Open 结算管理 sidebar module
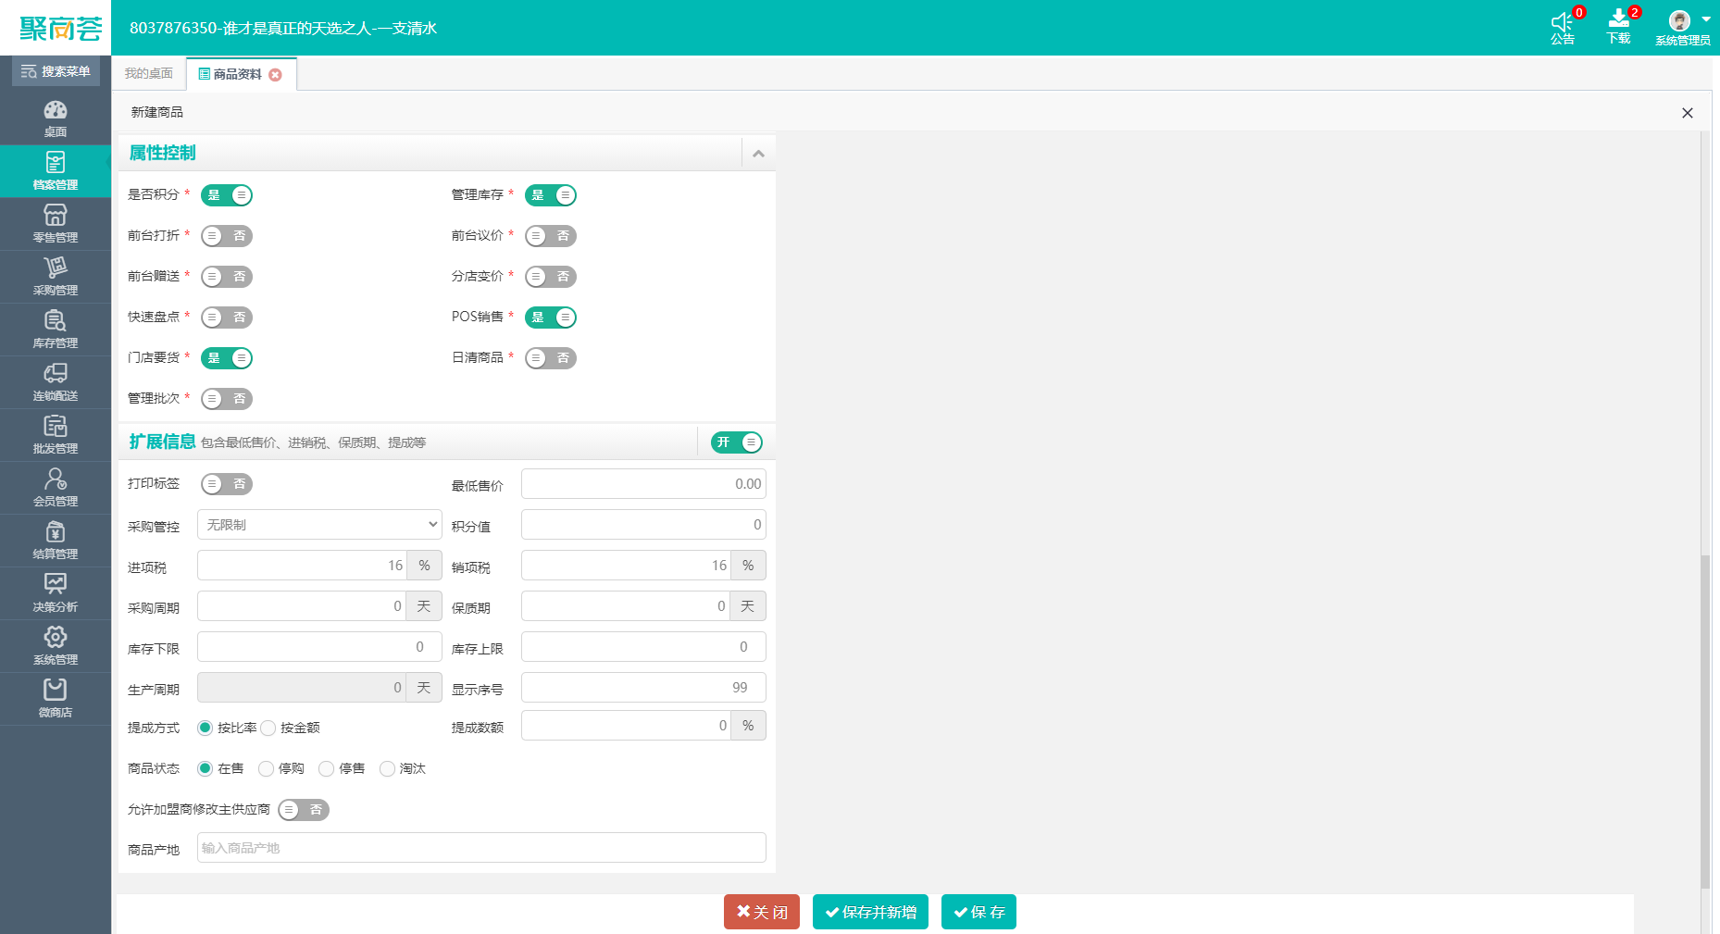 56,541
